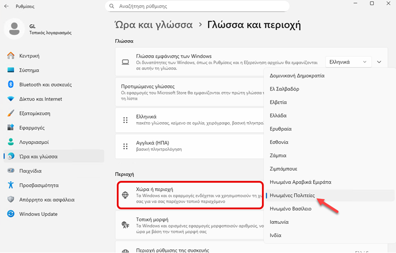Click the Ώρα και γλώσσα breadcrumb link

153,24
